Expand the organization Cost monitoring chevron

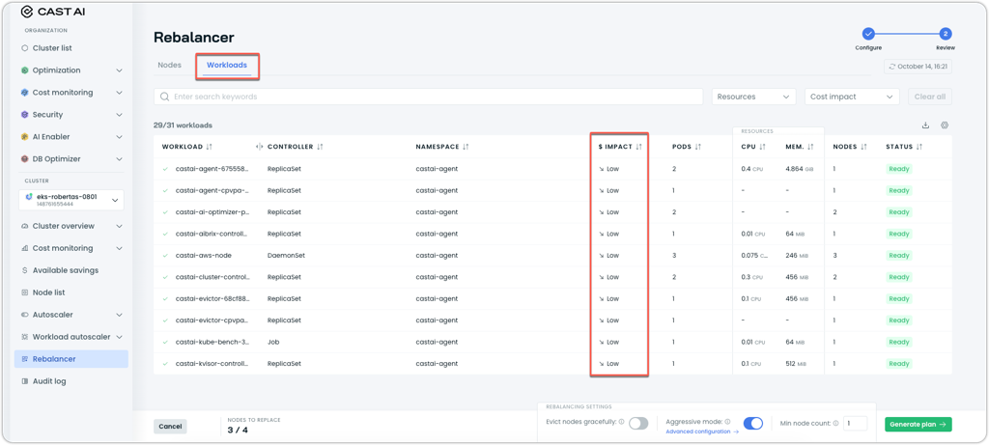[119, 93]
